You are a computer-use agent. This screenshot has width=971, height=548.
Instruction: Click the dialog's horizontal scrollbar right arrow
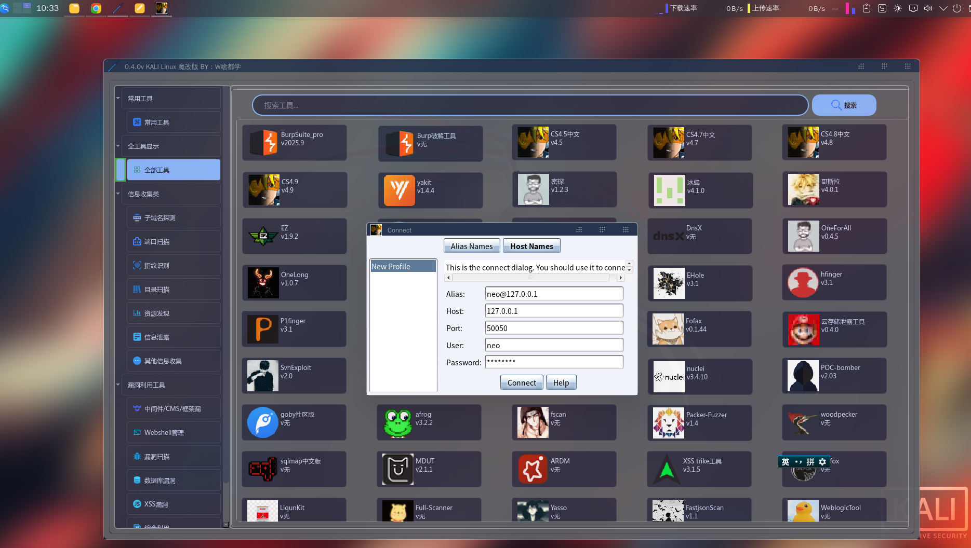coord(620,277)
